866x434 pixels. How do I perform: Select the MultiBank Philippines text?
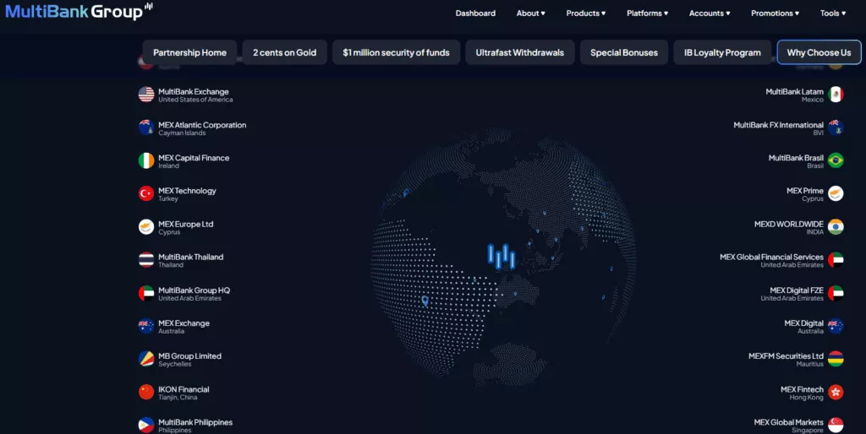pos(195,422)
